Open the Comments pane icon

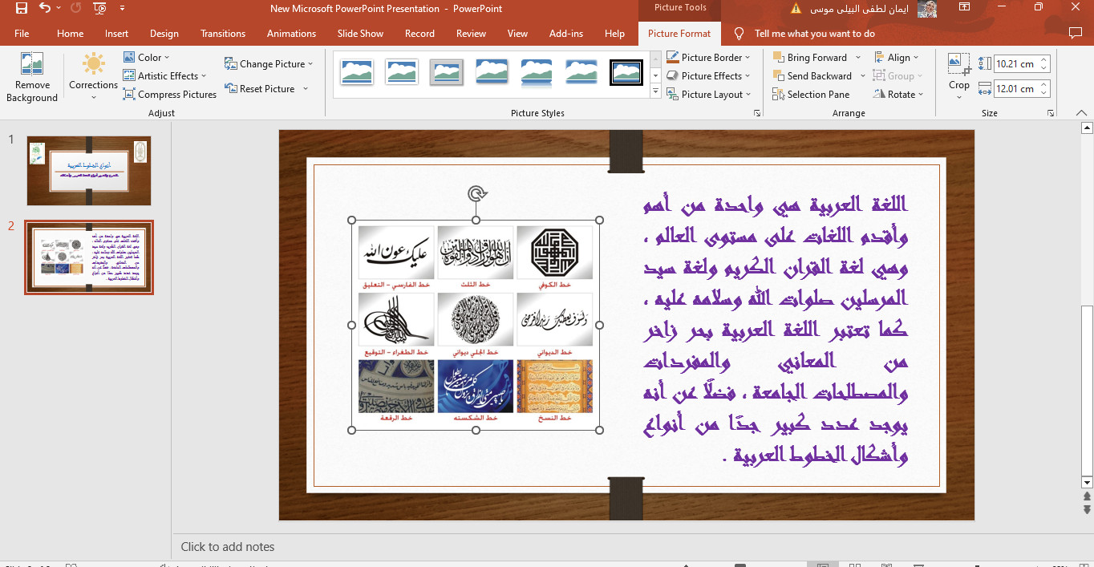tap(1076, 34)
